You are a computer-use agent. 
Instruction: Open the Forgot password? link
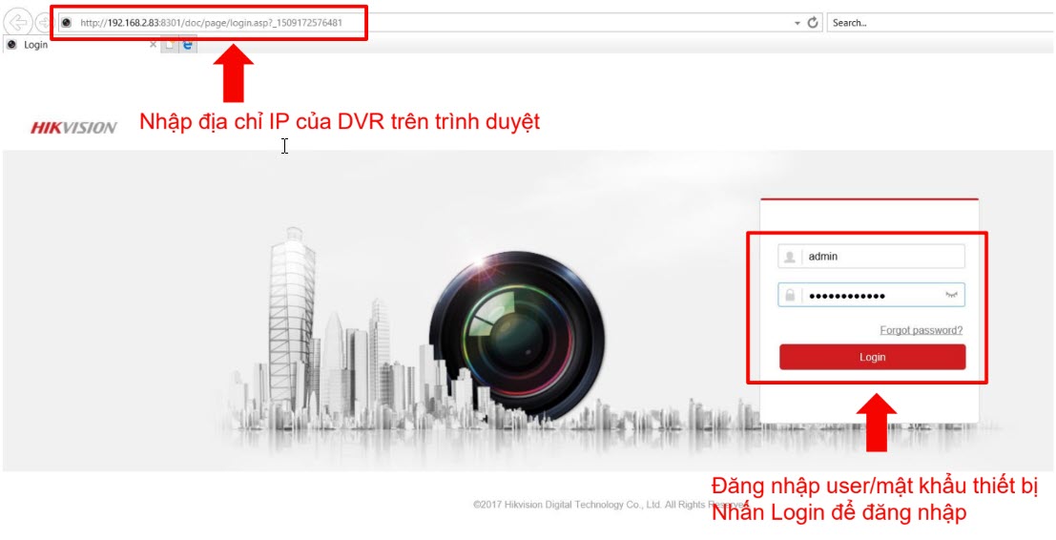[x=921, y=330]
